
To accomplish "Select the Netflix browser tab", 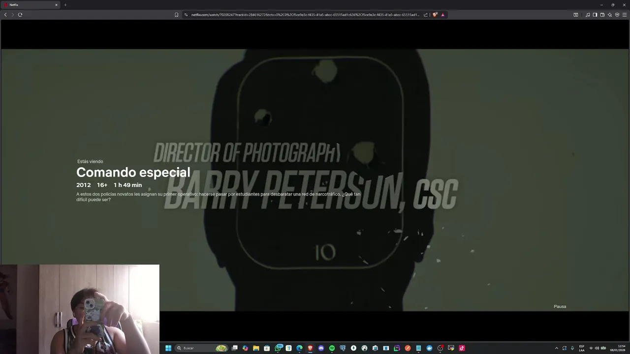I will 31,5.
